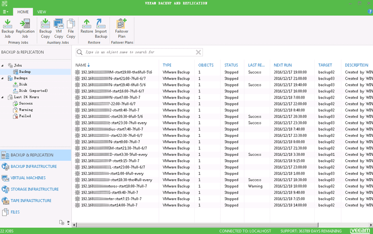Select job ending start23:30-7full-every
Image resolution: width=373 pixels, height=234 pixels.
[x=114, y=123]
